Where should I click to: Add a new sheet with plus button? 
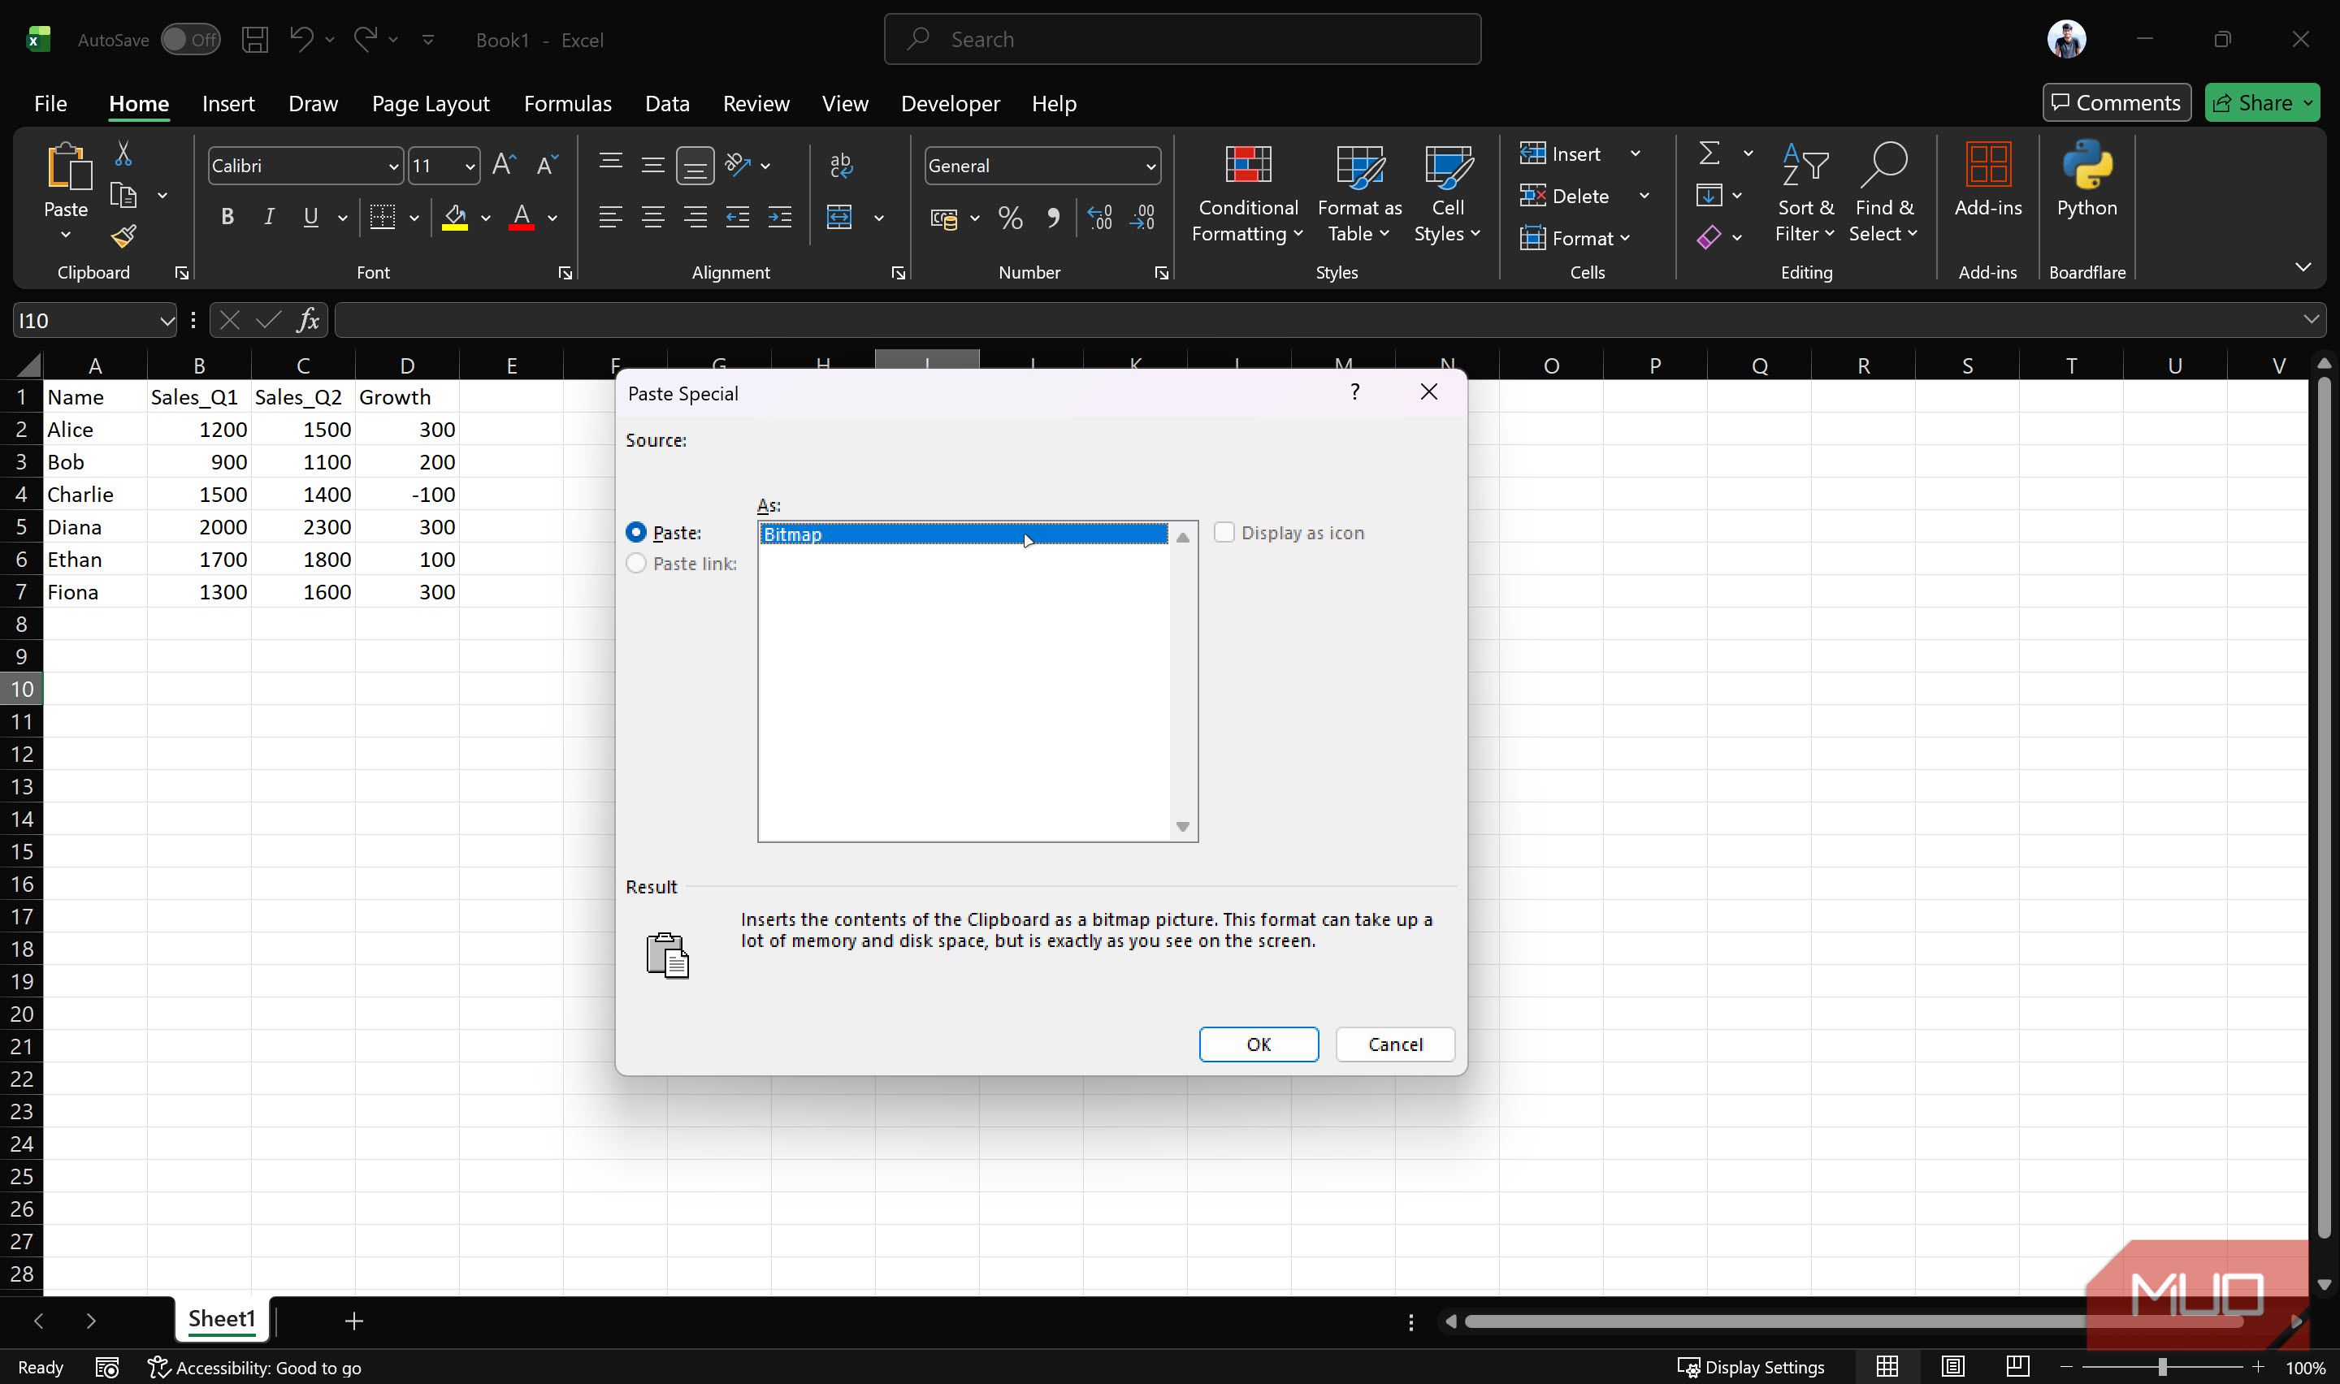(x=353, y=1321)
